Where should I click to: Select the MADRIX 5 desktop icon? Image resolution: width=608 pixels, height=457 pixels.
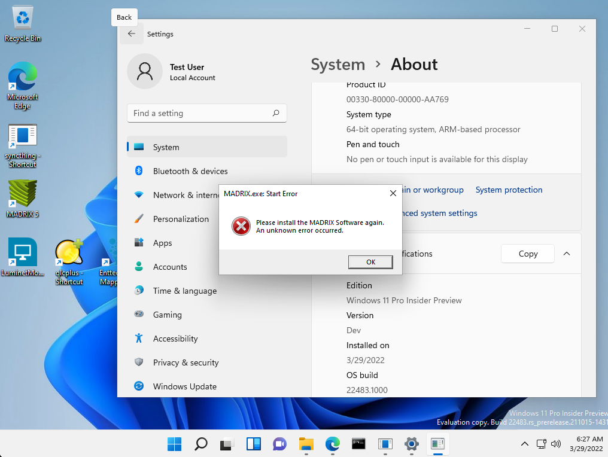click(x=23, y=199)
